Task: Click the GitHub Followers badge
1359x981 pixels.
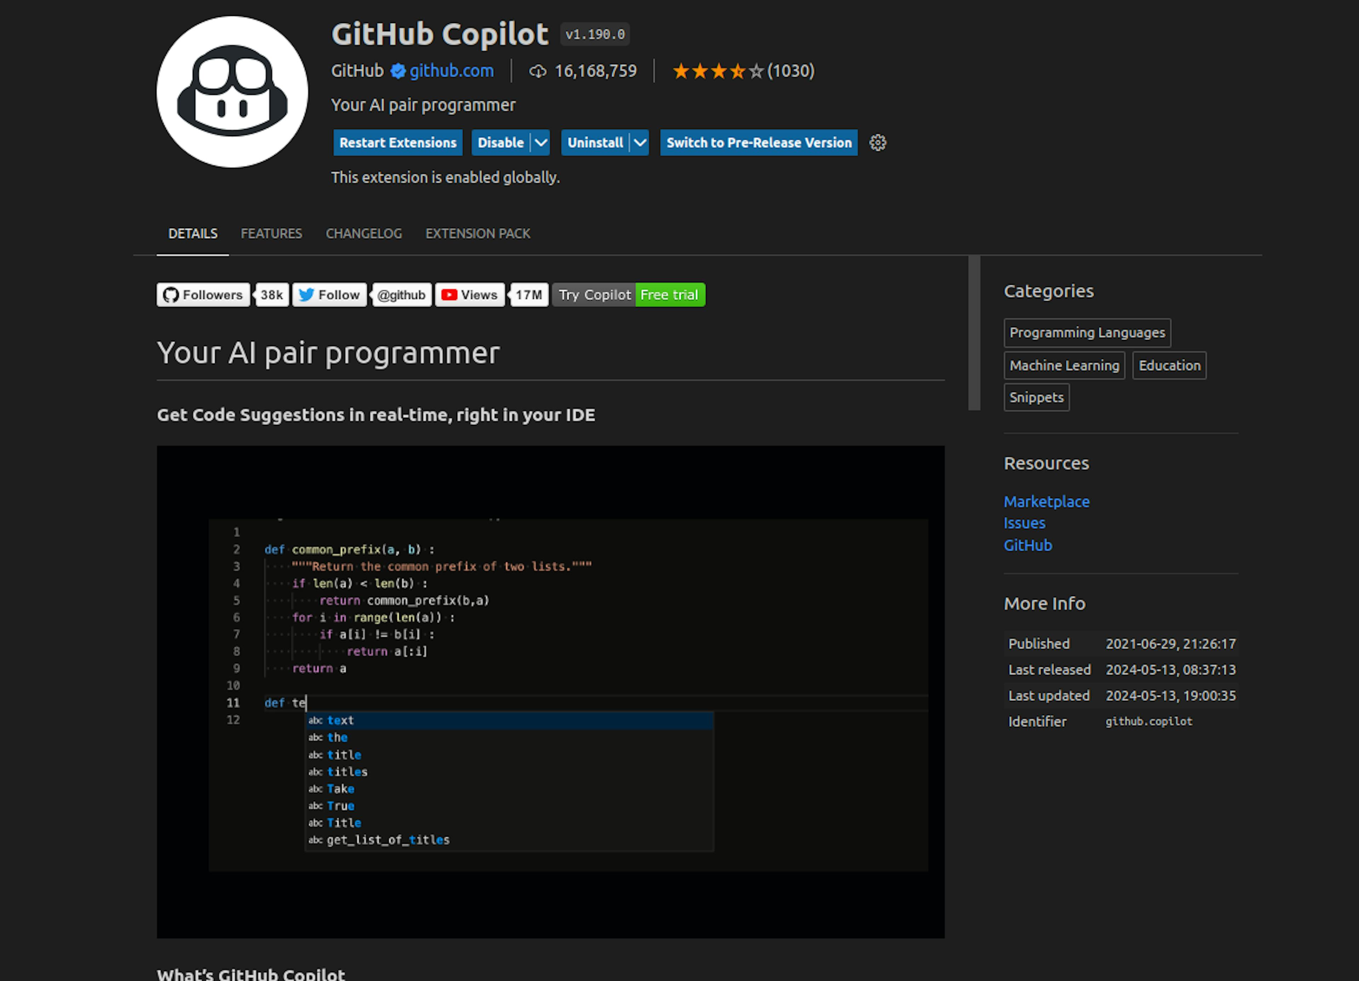Action: pos(203,295)
